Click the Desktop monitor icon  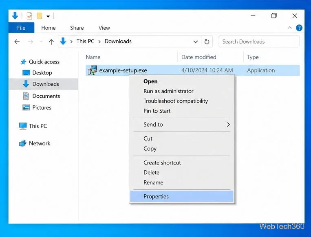click(26, 73)
